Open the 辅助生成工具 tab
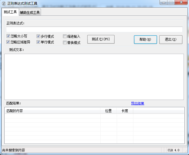Viewport: 189px width, 155px height. (30, 12)
